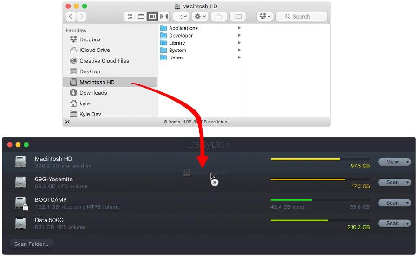Click 97.5 GB free space label

tap(360, 166)
